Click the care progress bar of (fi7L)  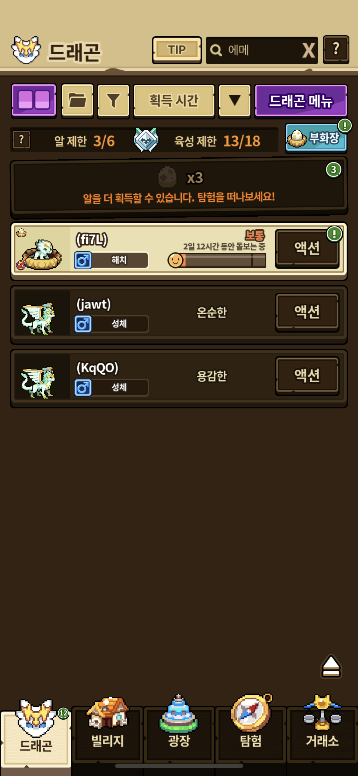(217, 261)
